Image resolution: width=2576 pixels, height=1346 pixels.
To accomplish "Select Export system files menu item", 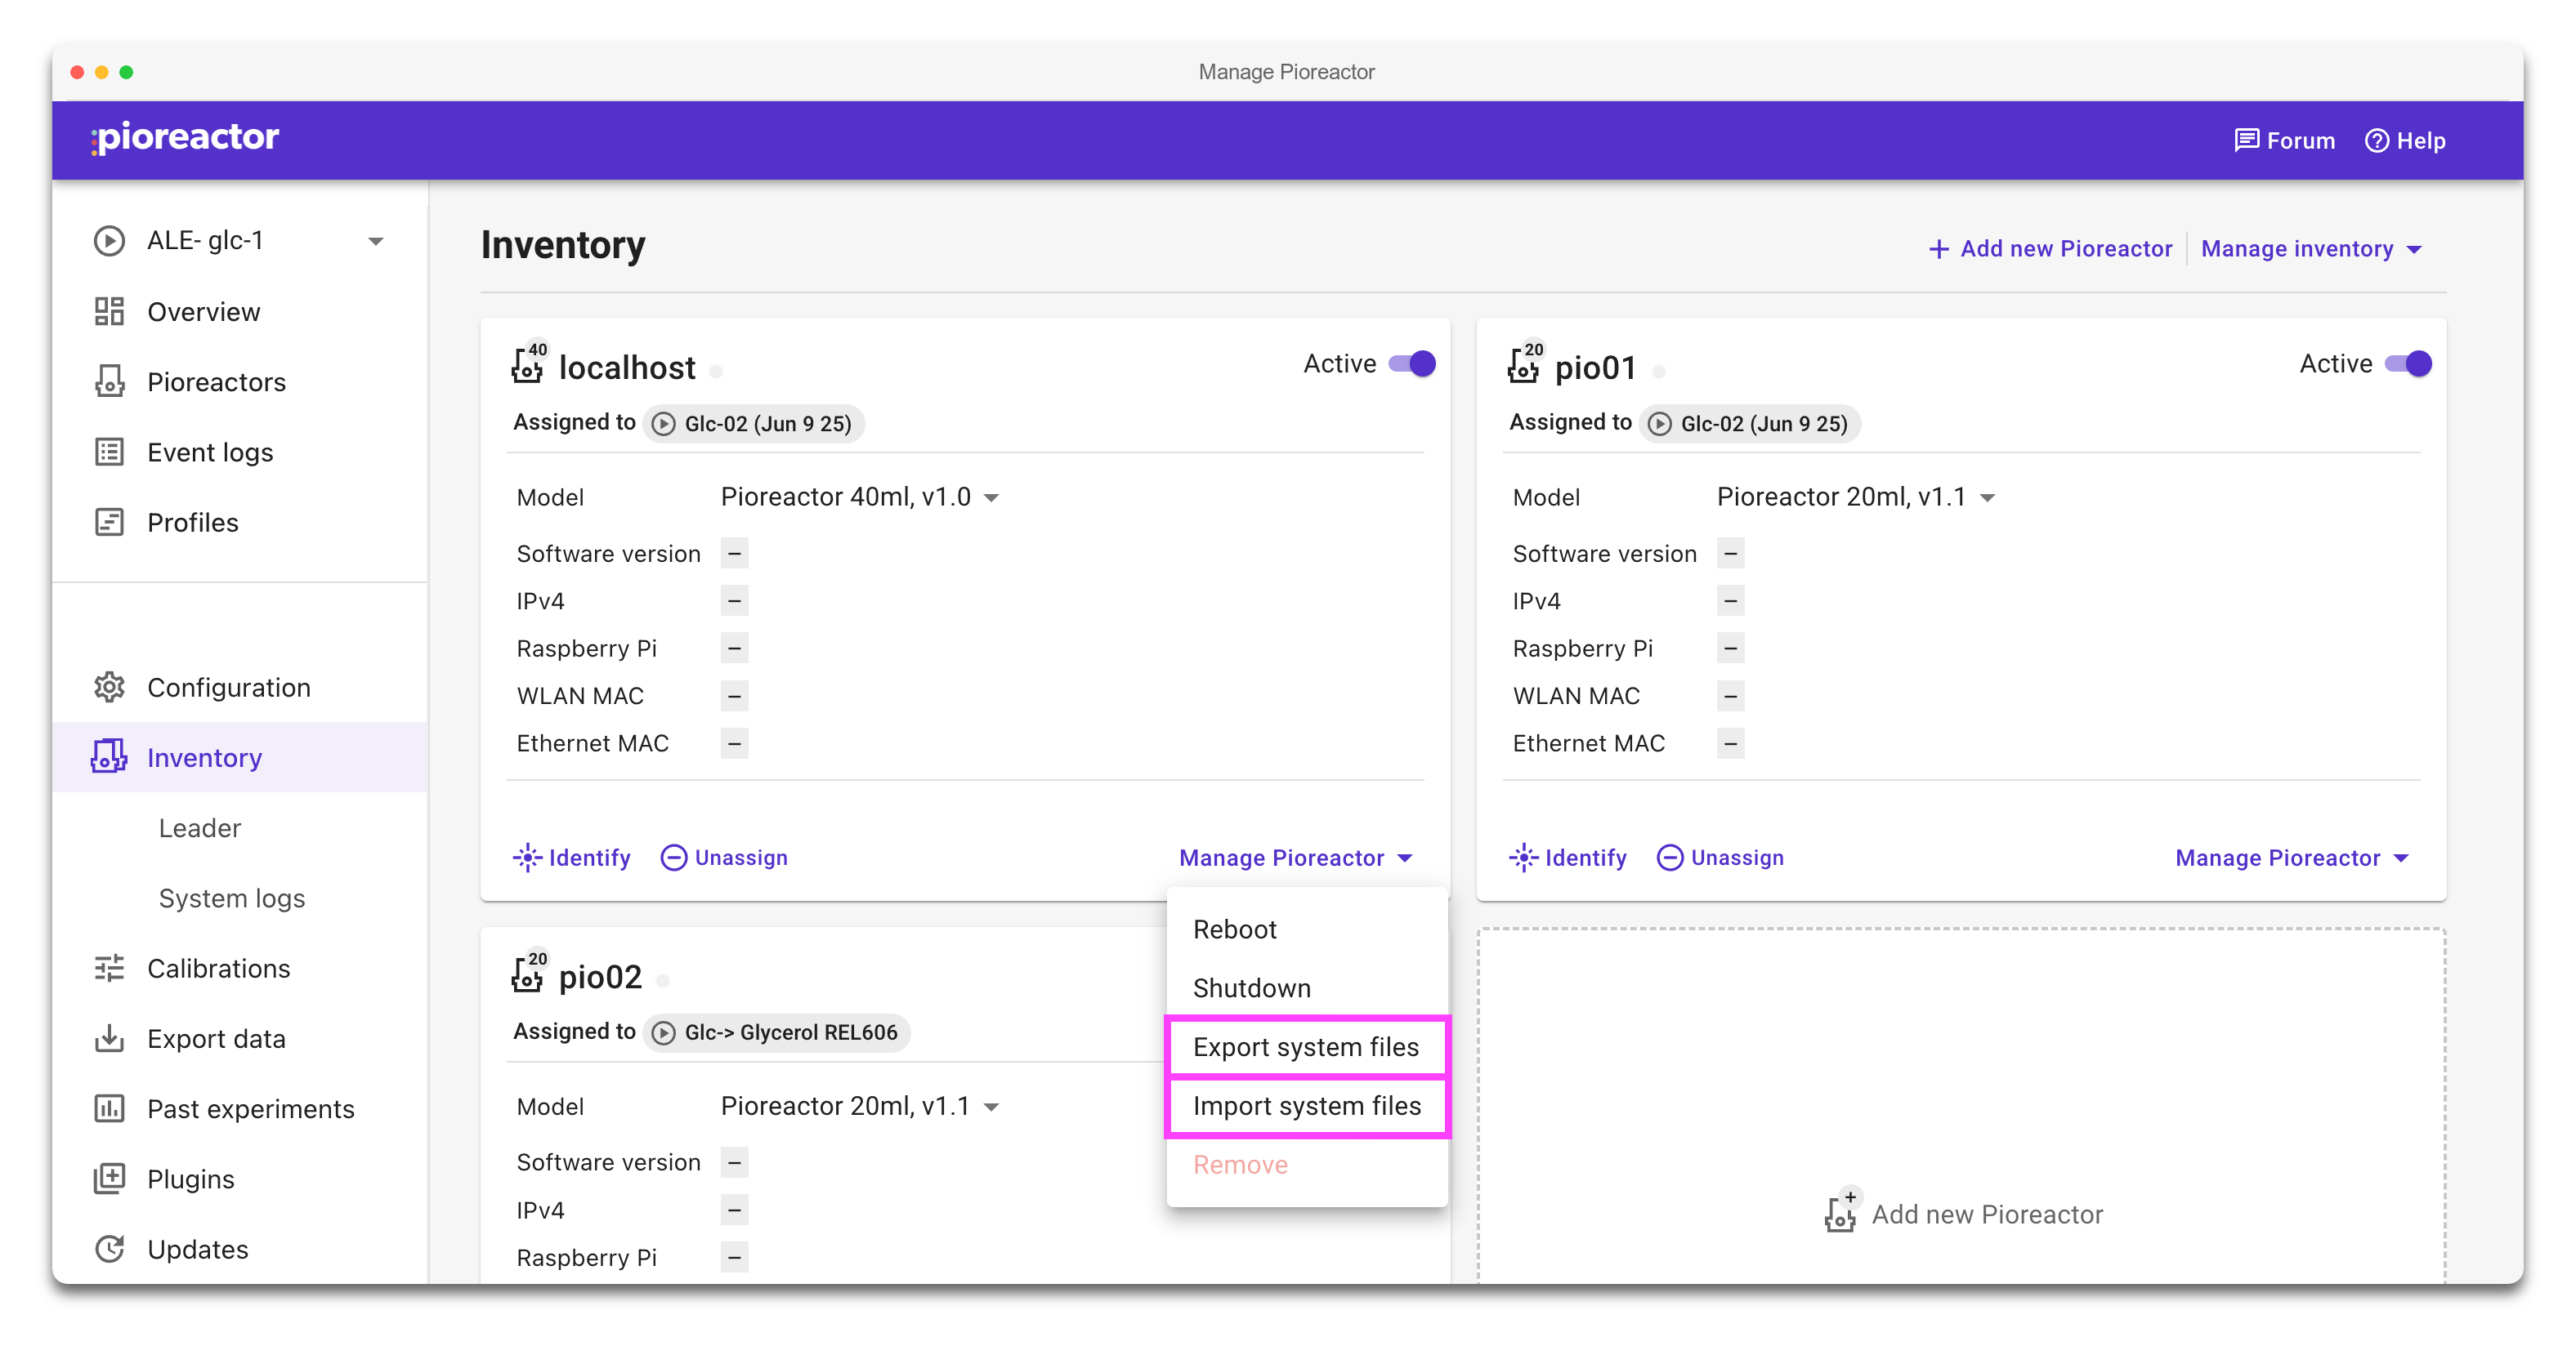I will 1305,1047.
